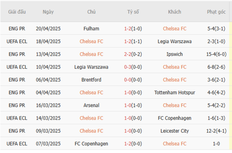Select the "Khách" away team header
232x153 pixels.
[x=175, y=12]
